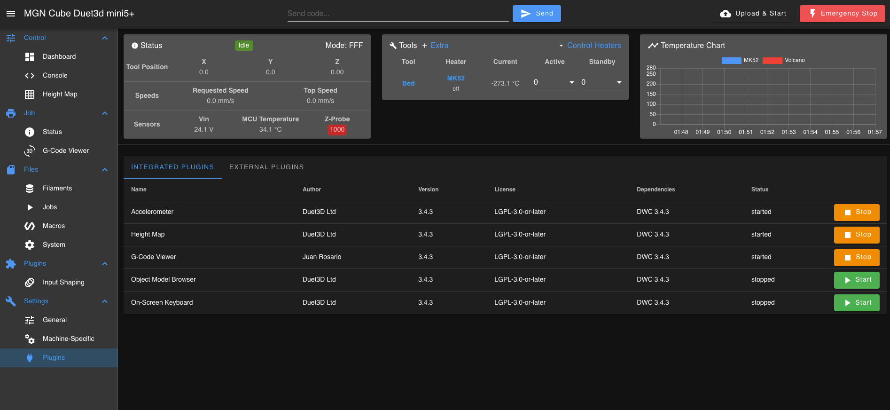This screenshot has height=410, width=890.
Task: Open the Macros icon
Action: point(30,226)
